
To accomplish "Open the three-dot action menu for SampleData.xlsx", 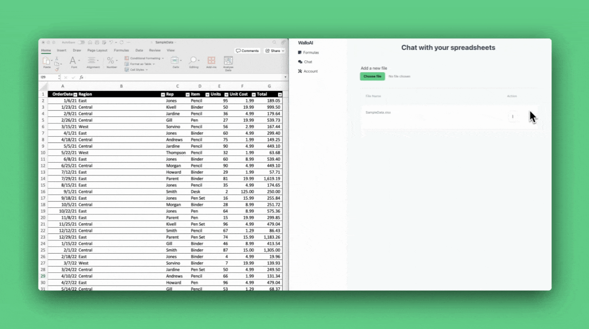I will [x=513, y=117].
